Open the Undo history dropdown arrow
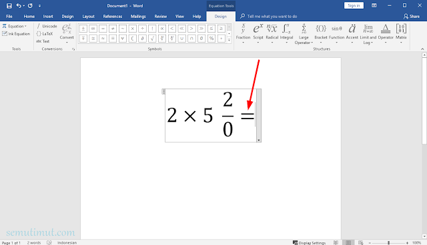427x245 pixels. tap(24, 6)
